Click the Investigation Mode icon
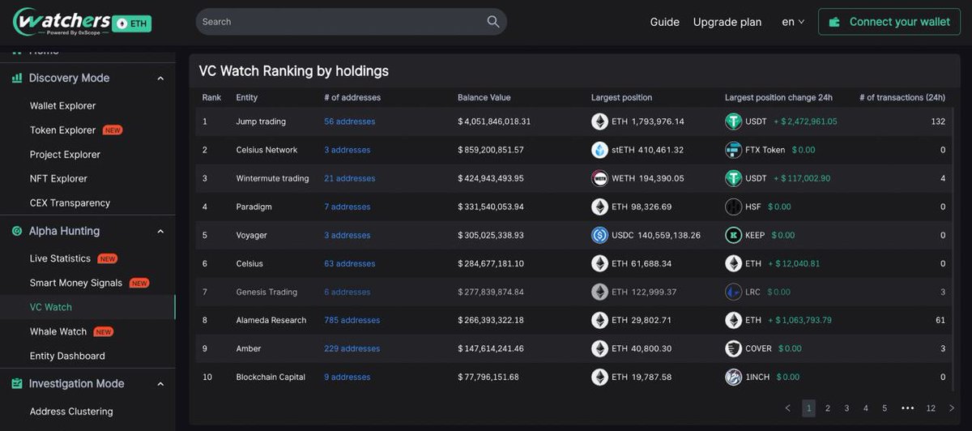This screenshot has width=972, height=431. 16,384
